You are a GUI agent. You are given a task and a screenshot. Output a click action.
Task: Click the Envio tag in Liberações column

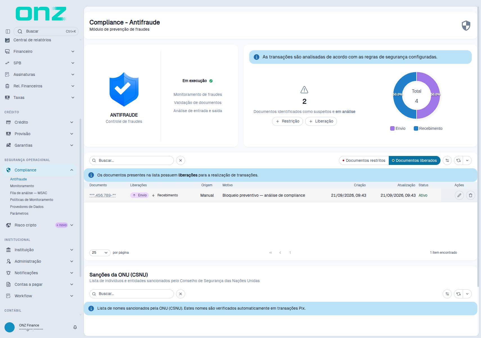(x=140, y=195)
